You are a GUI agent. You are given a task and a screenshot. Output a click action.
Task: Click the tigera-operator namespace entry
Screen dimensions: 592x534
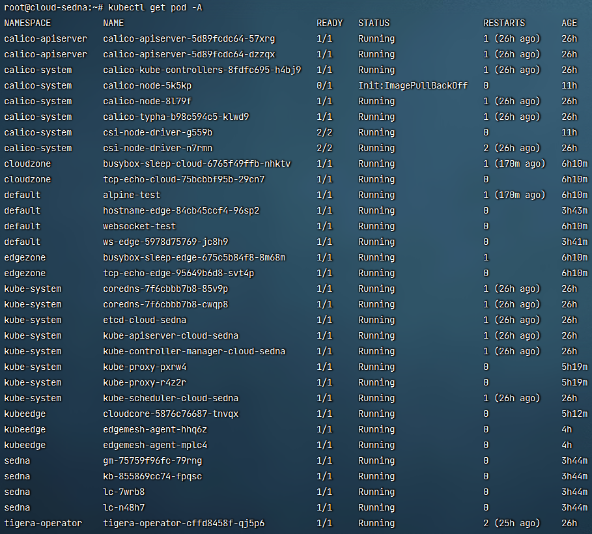click(x=43, y=524)
